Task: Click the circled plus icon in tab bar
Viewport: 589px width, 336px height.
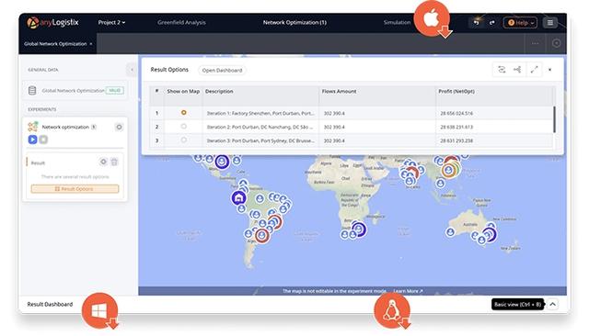Action: pos(556,43)
